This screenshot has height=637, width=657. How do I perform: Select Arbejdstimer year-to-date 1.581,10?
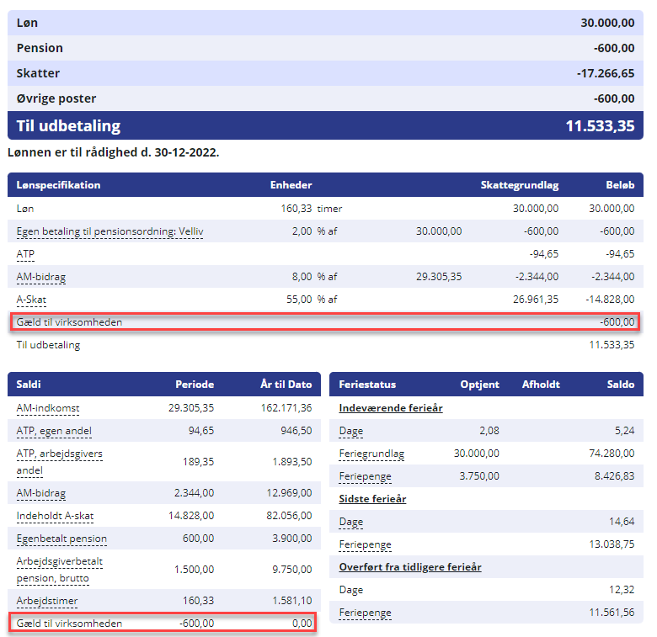(x=292, y=601)
